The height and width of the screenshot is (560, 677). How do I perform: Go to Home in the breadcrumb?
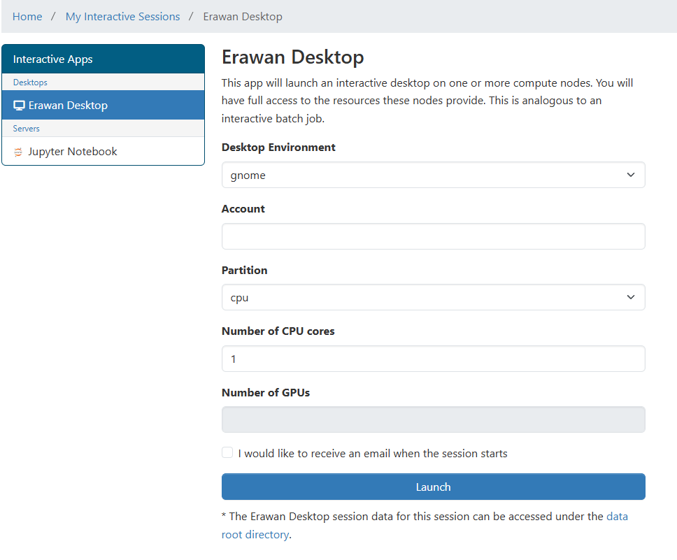tap(27, 16)
